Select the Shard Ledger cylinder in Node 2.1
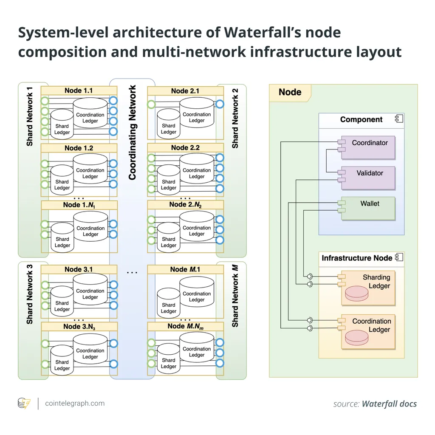 [x=168, y=124]
